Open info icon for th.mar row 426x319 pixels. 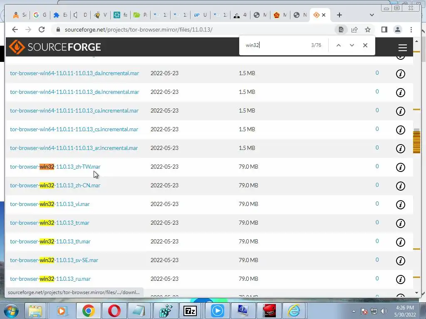(x=401, y=242)
